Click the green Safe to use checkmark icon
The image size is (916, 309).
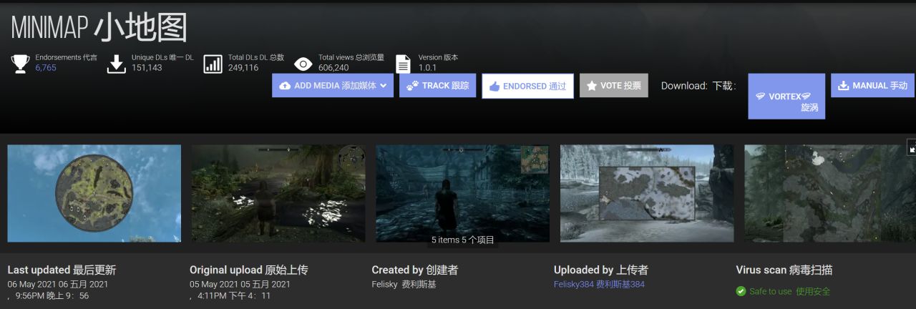click(x=741, y=291)
